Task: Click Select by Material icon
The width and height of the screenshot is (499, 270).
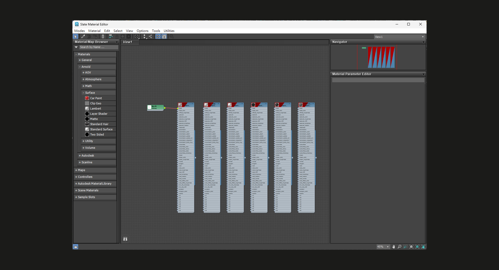Action: point(172,37)
